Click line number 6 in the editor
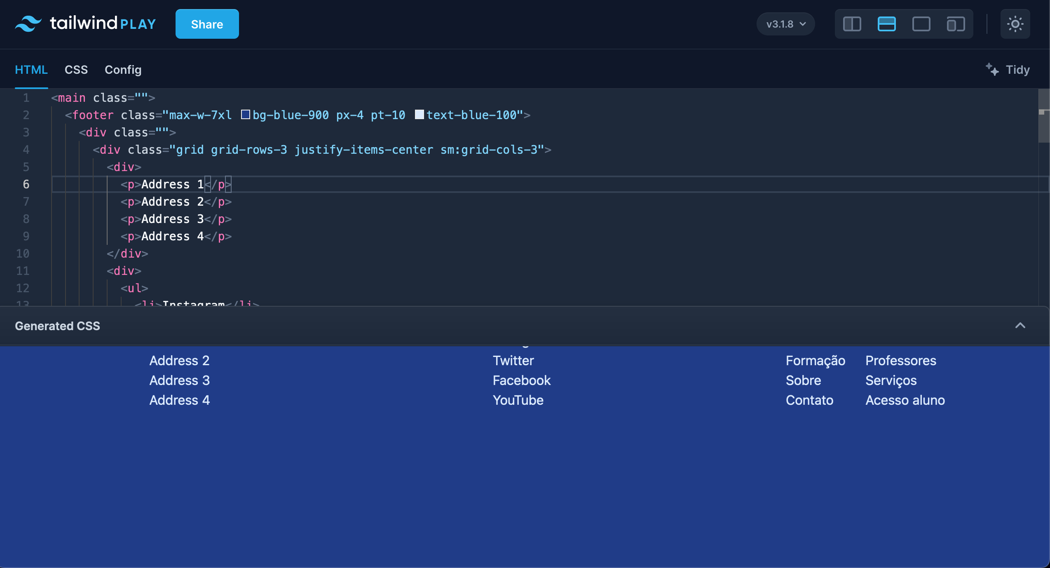The width and height of the screenshot is (1050, 568). click(26, 184)
